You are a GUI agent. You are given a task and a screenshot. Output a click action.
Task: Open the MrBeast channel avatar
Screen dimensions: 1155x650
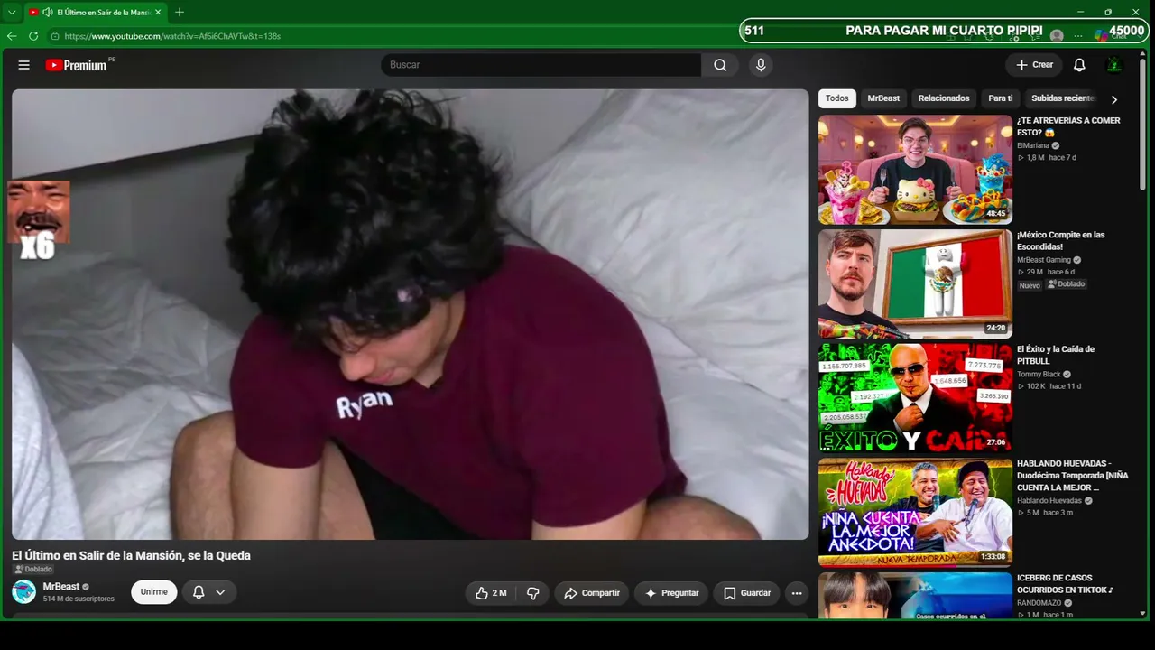click(x=23, y=592)
